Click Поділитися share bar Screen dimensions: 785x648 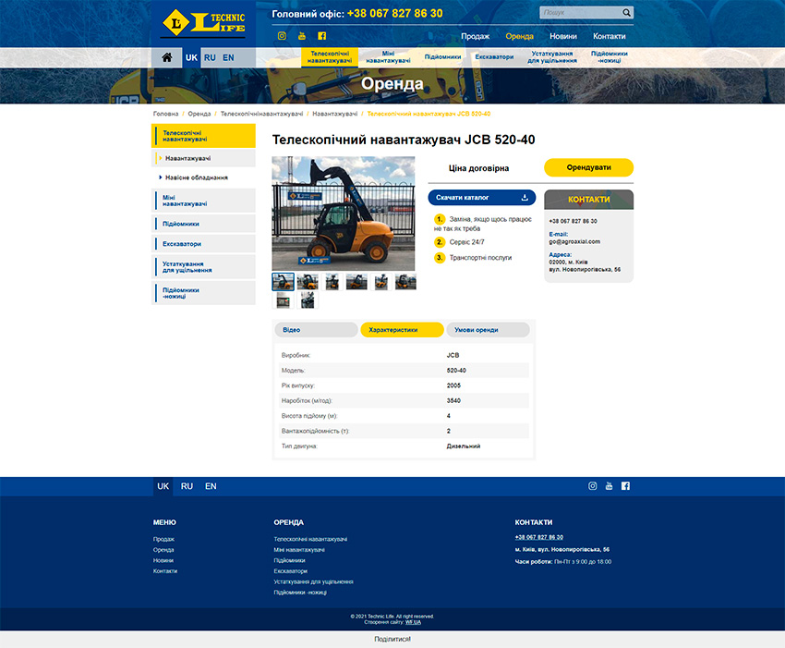pyautogui.click(x=392, y=639)
